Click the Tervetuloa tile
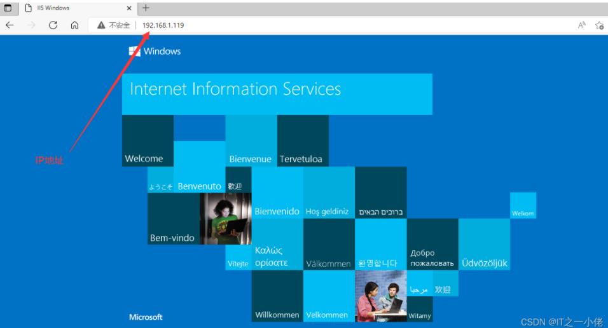This screenshot has width=608, height=328. click(x=303, y=140)
